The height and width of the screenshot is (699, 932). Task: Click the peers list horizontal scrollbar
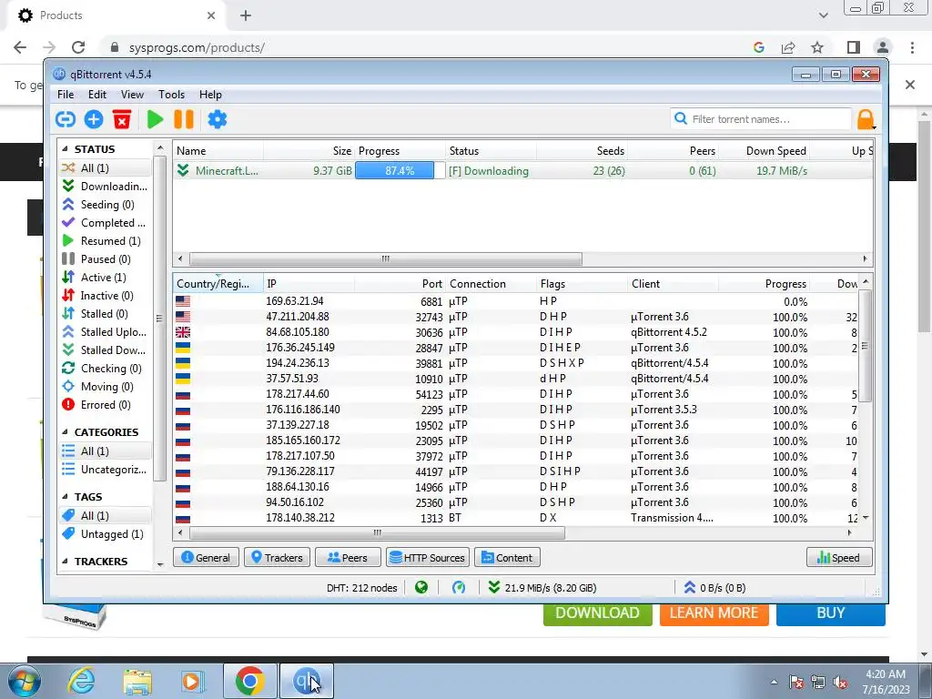click(377, 533)
